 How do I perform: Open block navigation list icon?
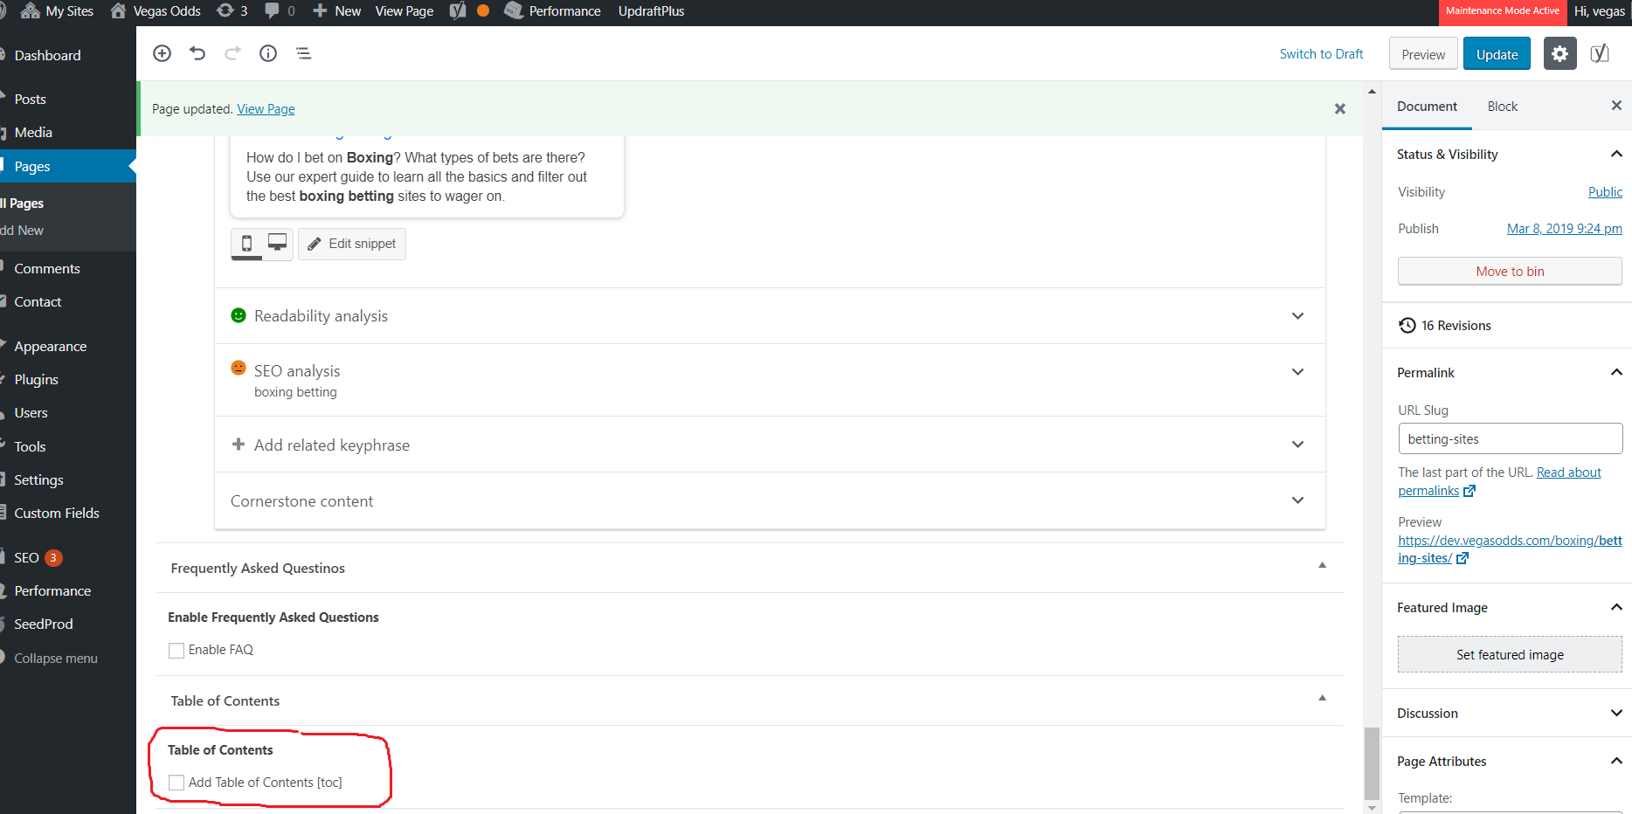pos(304,53)
